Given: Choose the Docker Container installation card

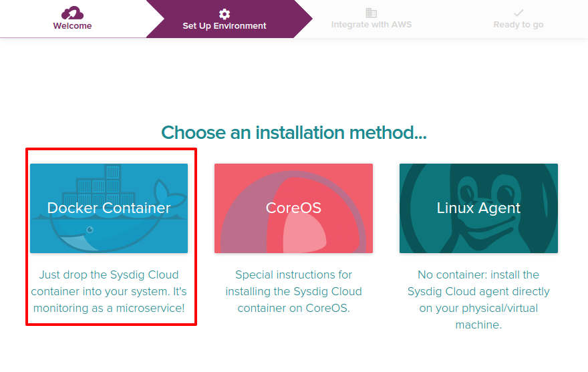Looking at the screenshot, I should [109, 208].
